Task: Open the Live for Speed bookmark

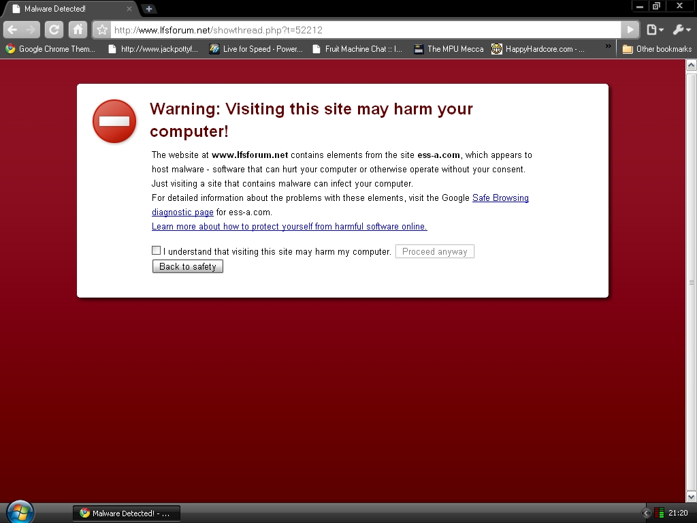Action: 256,49
